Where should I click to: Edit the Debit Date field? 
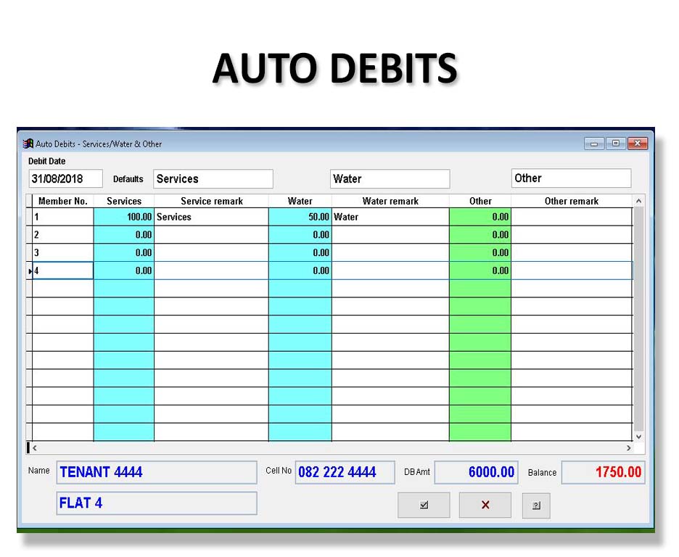(x=65, y=178)
